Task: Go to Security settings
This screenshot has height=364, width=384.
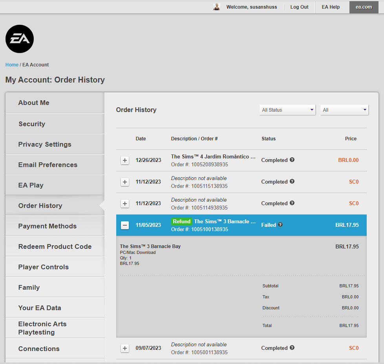Action: point(55,124)
